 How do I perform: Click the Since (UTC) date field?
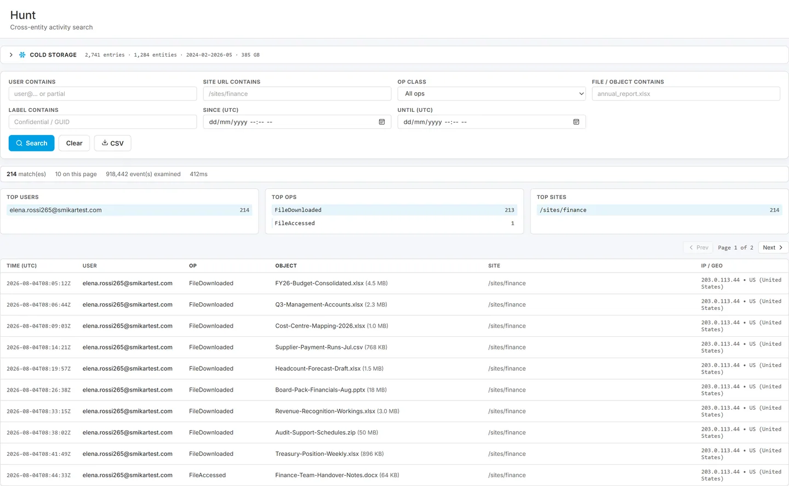tap(297, 122)
